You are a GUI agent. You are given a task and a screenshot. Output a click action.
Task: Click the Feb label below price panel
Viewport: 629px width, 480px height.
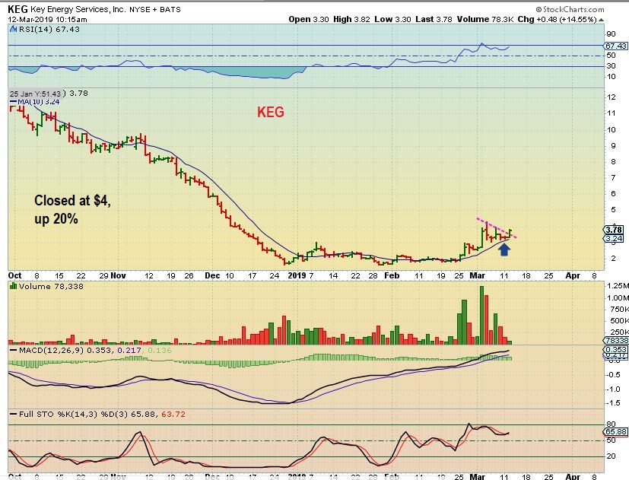pyautogui.click(x=392, y=275)
